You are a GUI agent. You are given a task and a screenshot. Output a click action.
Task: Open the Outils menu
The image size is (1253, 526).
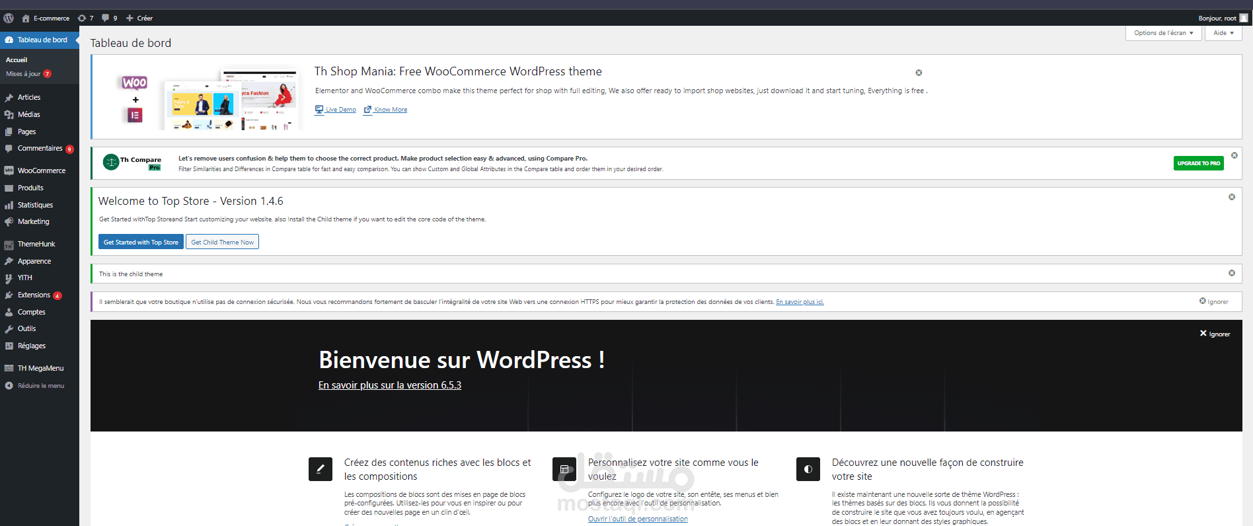click(x=40, y=328)
